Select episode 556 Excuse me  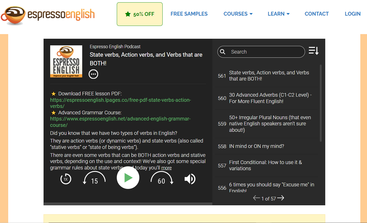pyautogui.click(x=266, y=185)
